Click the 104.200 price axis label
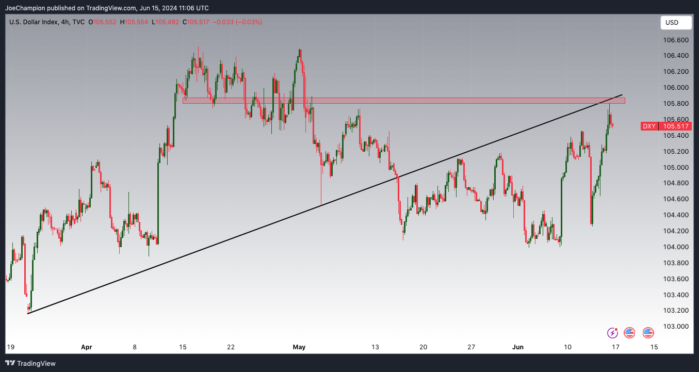The image size is (699, 372). [x=676, y=231]
